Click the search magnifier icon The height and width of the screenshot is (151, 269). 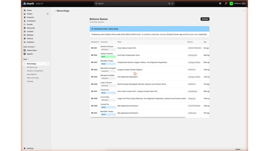(97, 3)
